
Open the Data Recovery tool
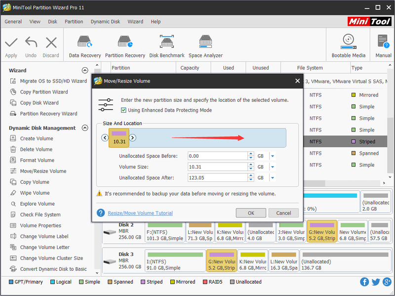84,46
